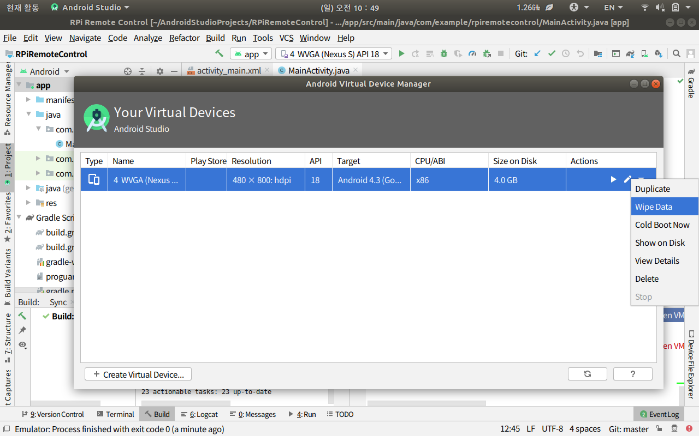Open help with question mark button
Image resolution: width=699 pixels, height=436 pixels.
pyautogui.click(x=633, y=374)
